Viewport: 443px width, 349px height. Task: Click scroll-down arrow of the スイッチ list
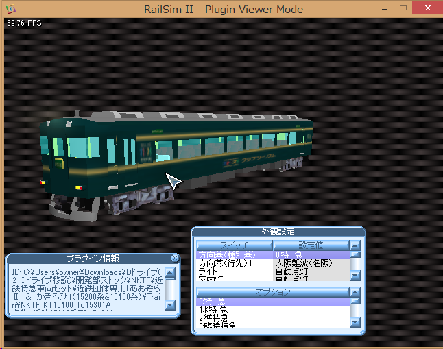[x=355, y=276]
